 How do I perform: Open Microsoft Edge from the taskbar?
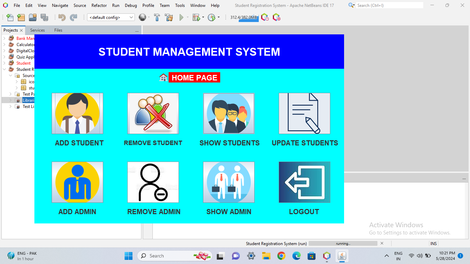(297, 256)
